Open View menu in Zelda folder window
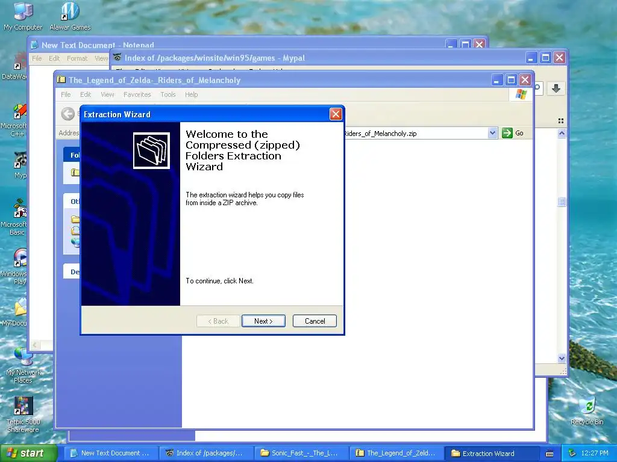 click(x=107, y=94)
